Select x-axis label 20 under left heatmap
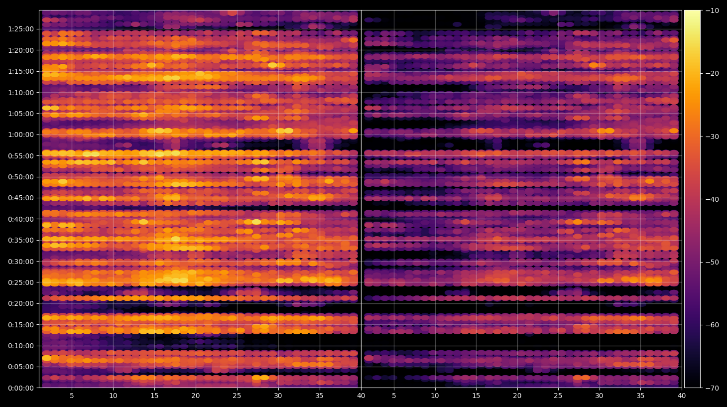Screen dimensions: 727x407 [x=196, y=396]
